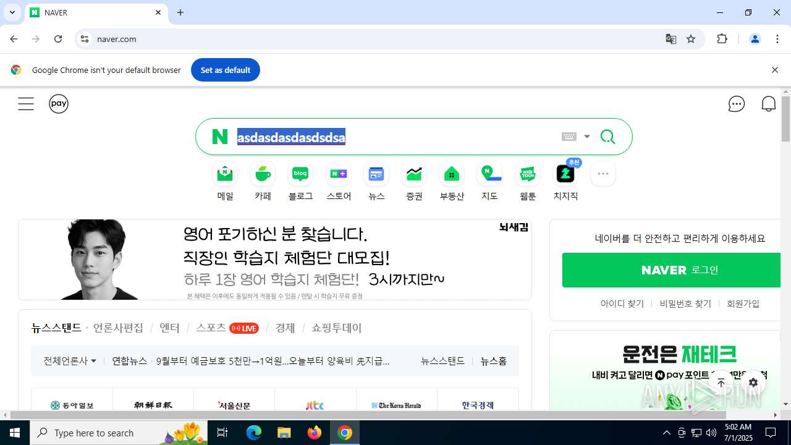
Task: Open the 뉴스홈 link
Action: [494, 361]
